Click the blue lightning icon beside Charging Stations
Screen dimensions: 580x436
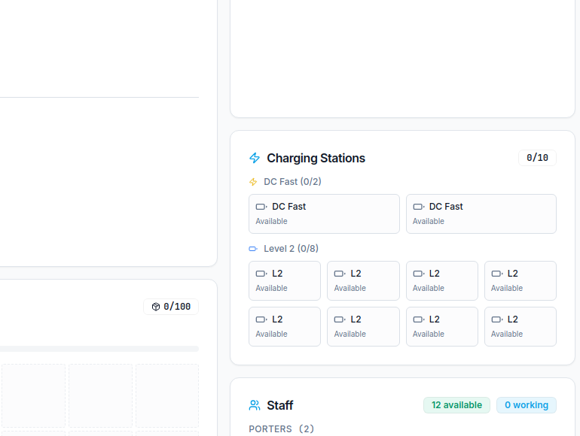[255, 158]
